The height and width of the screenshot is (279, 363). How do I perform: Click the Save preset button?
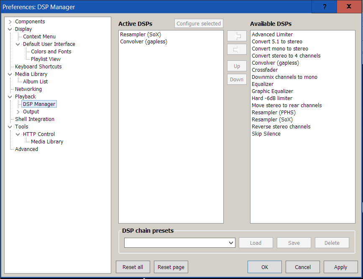(294, 243)
